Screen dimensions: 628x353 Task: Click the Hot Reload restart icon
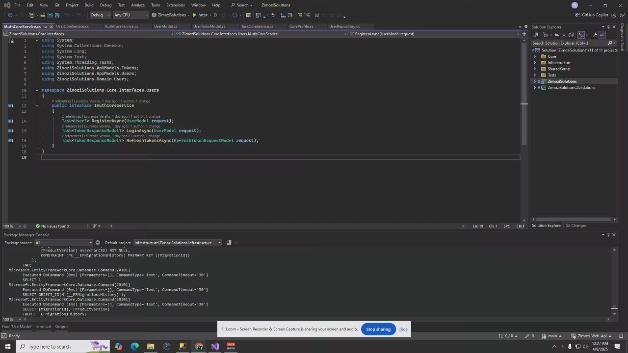click(x=235, y=15)
